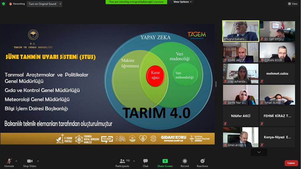Expand the Participants options caret

click(134, 161)
